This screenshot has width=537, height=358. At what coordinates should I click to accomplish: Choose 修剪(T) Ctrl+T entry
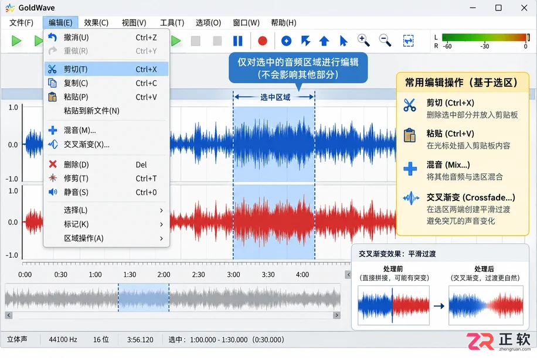107,178
